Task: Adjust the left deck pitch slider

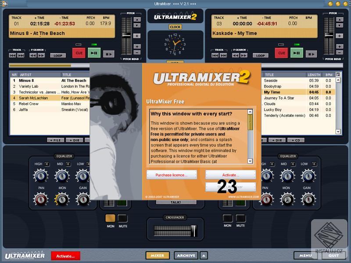Action: pyautogui.click(x=126, y=35)
